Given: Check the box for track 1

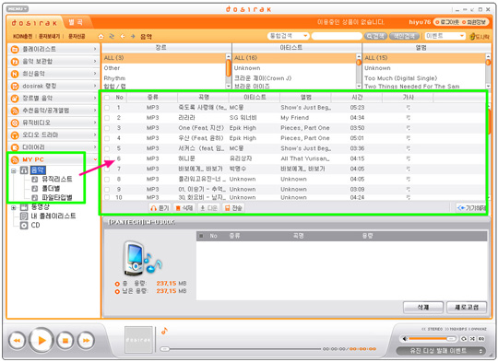Looking at the screenshot, I should 107,108.
